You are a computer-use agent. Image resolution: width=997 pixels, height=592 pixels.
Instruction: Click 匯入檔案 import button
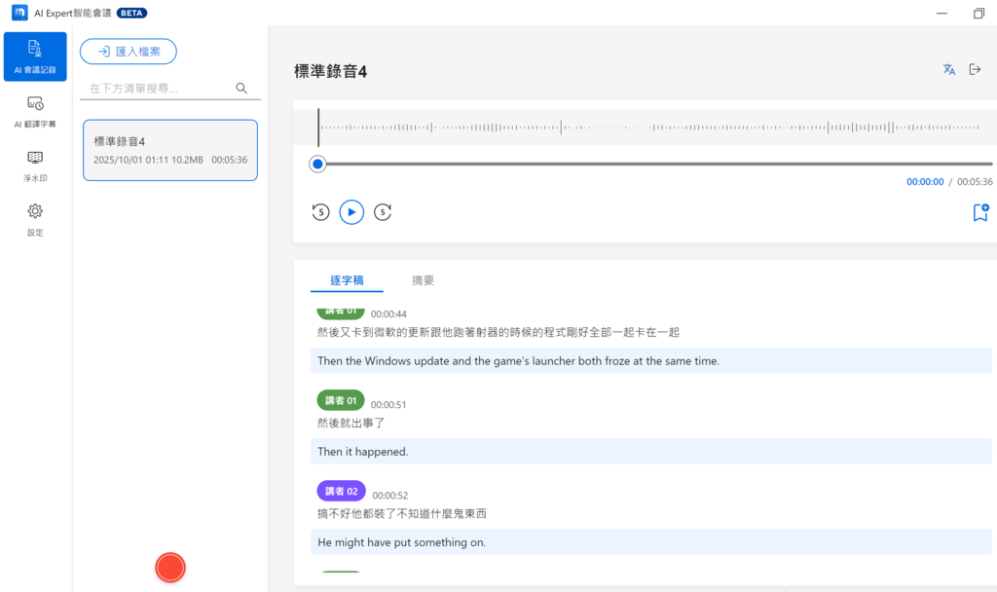tap(129, 52)
